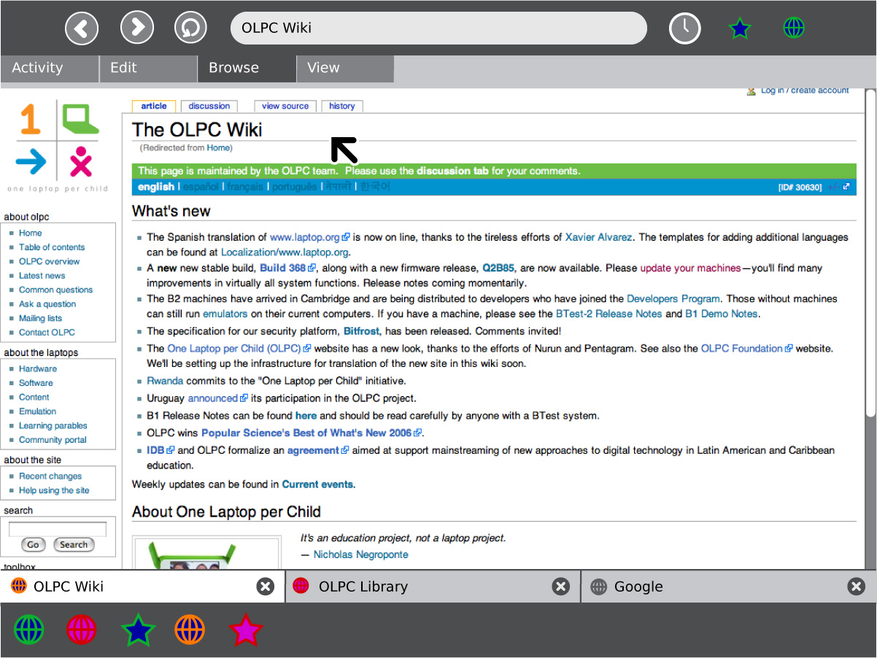Open browsing history clock icon
The image size is (877, 658).
point(684,28)
